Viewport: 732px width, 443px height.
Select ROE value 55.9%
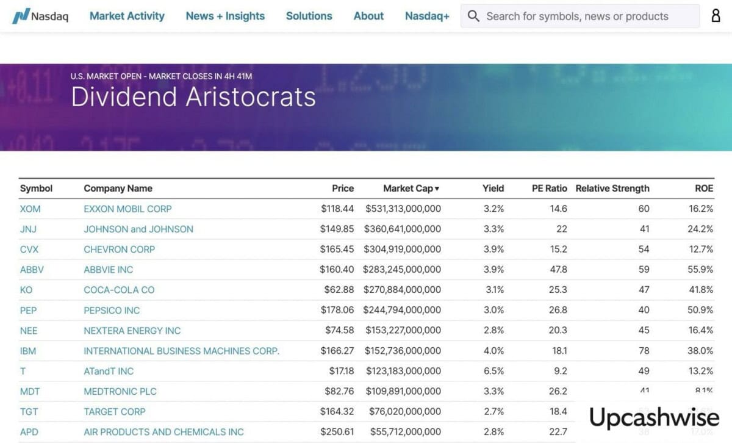701,269
